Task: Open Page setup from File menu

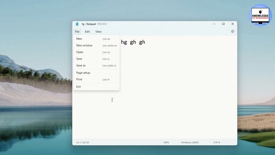Action: pyautogui.click(x=96, y=73)
